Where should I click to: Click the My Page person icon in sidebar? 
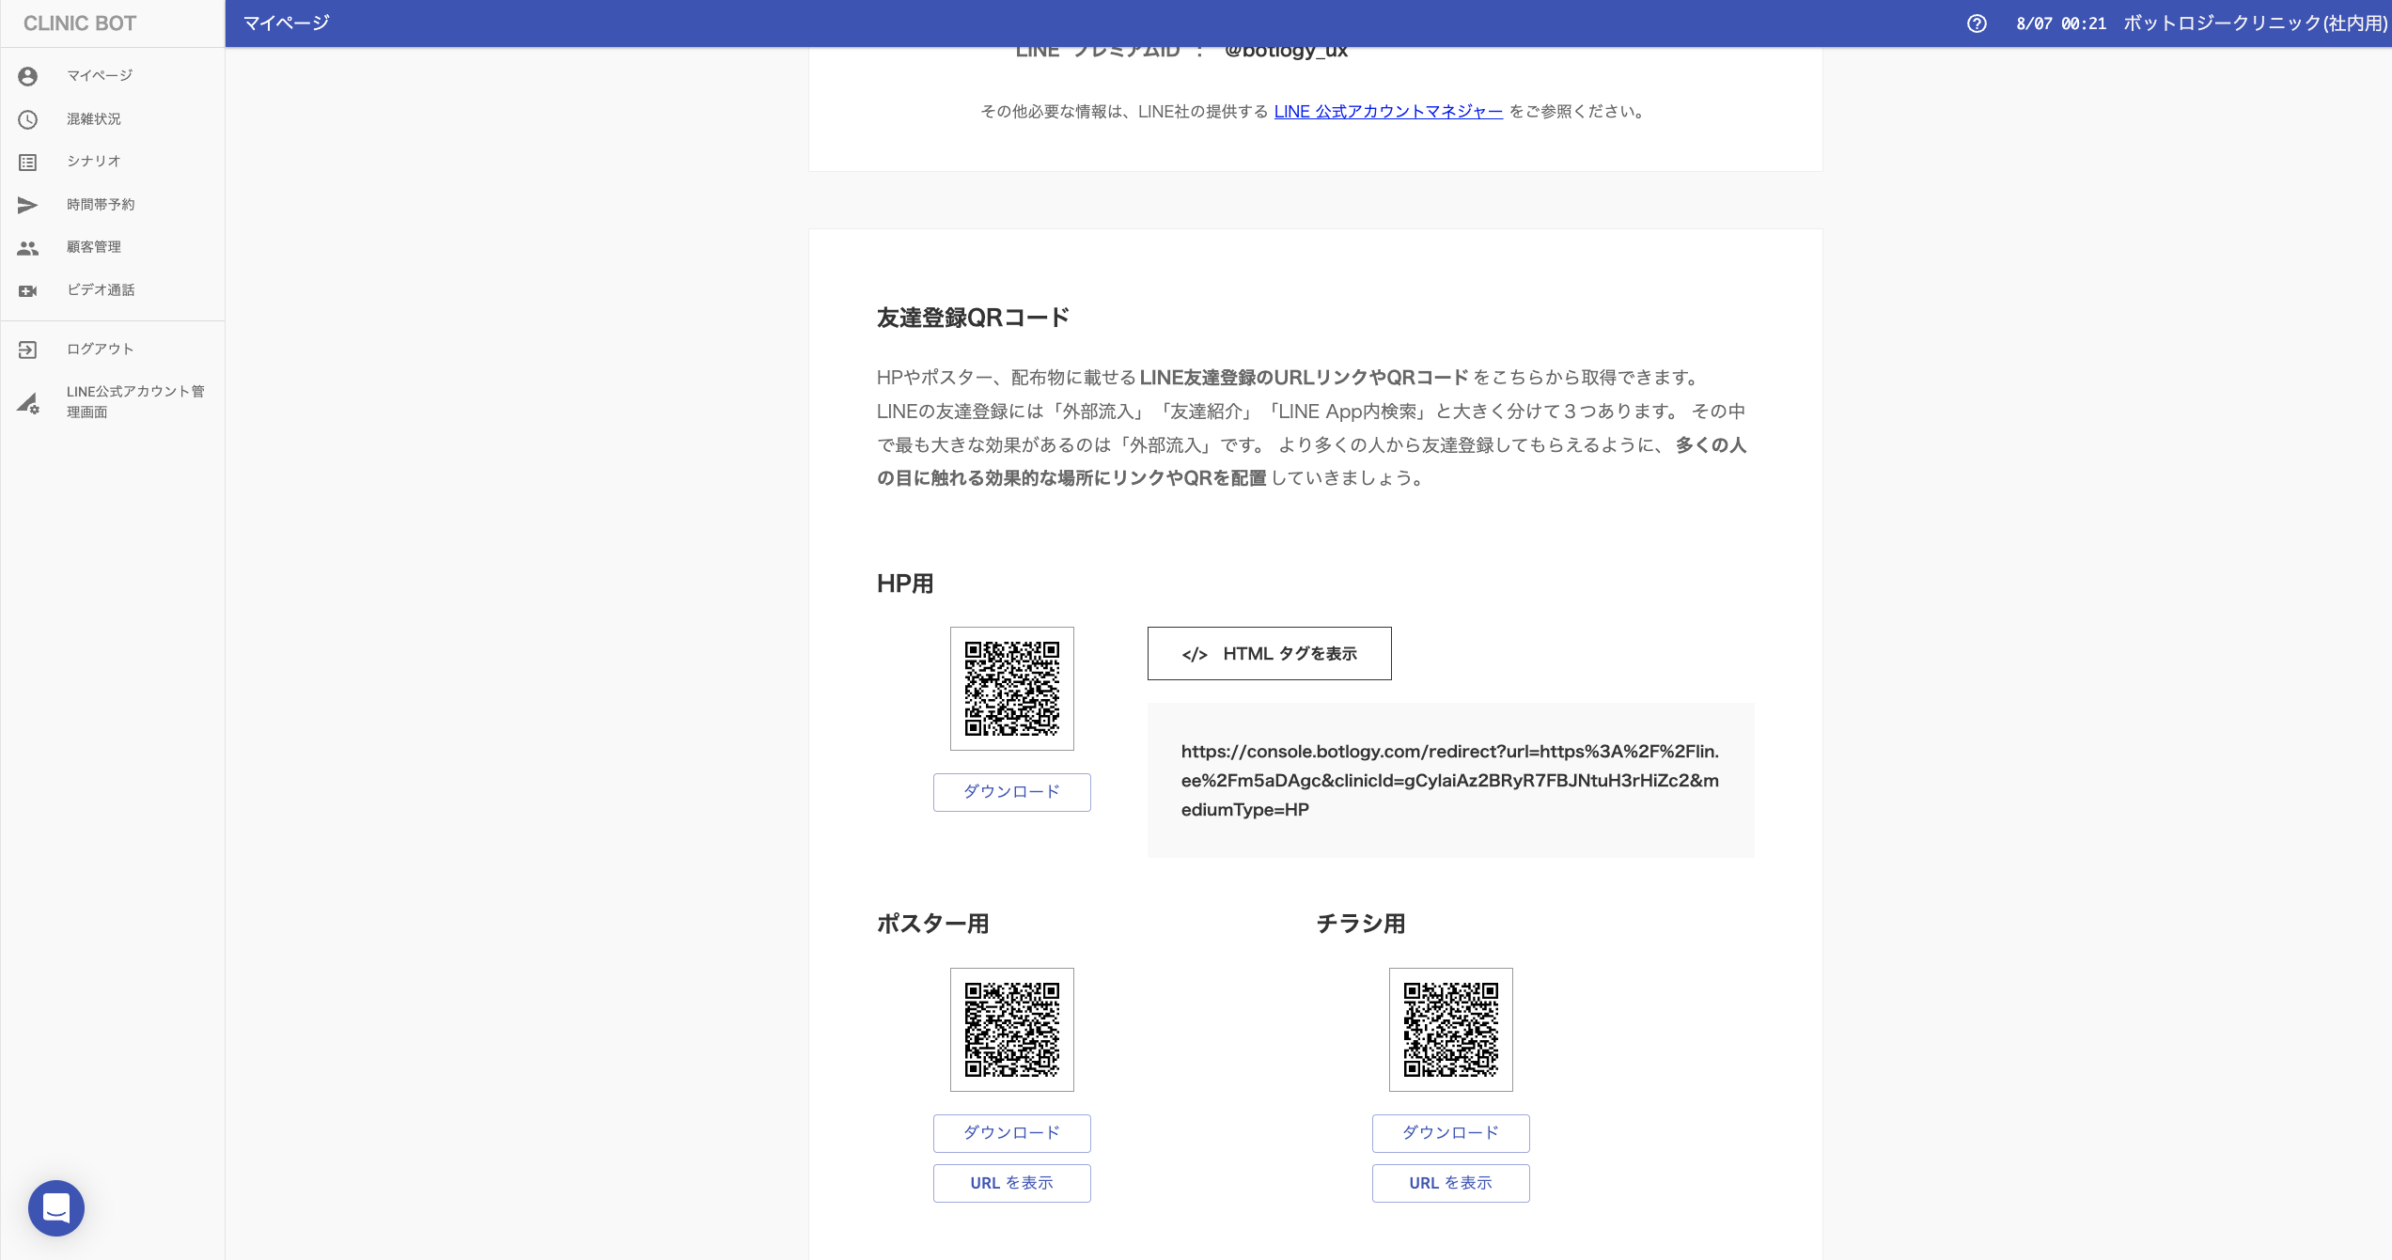point(28,76)
